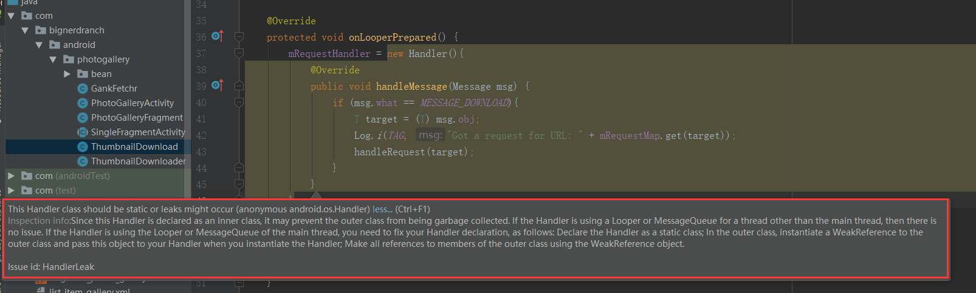Toggle code folding at handleMessage line 39

pyautogui.click(x=239, y=86)
